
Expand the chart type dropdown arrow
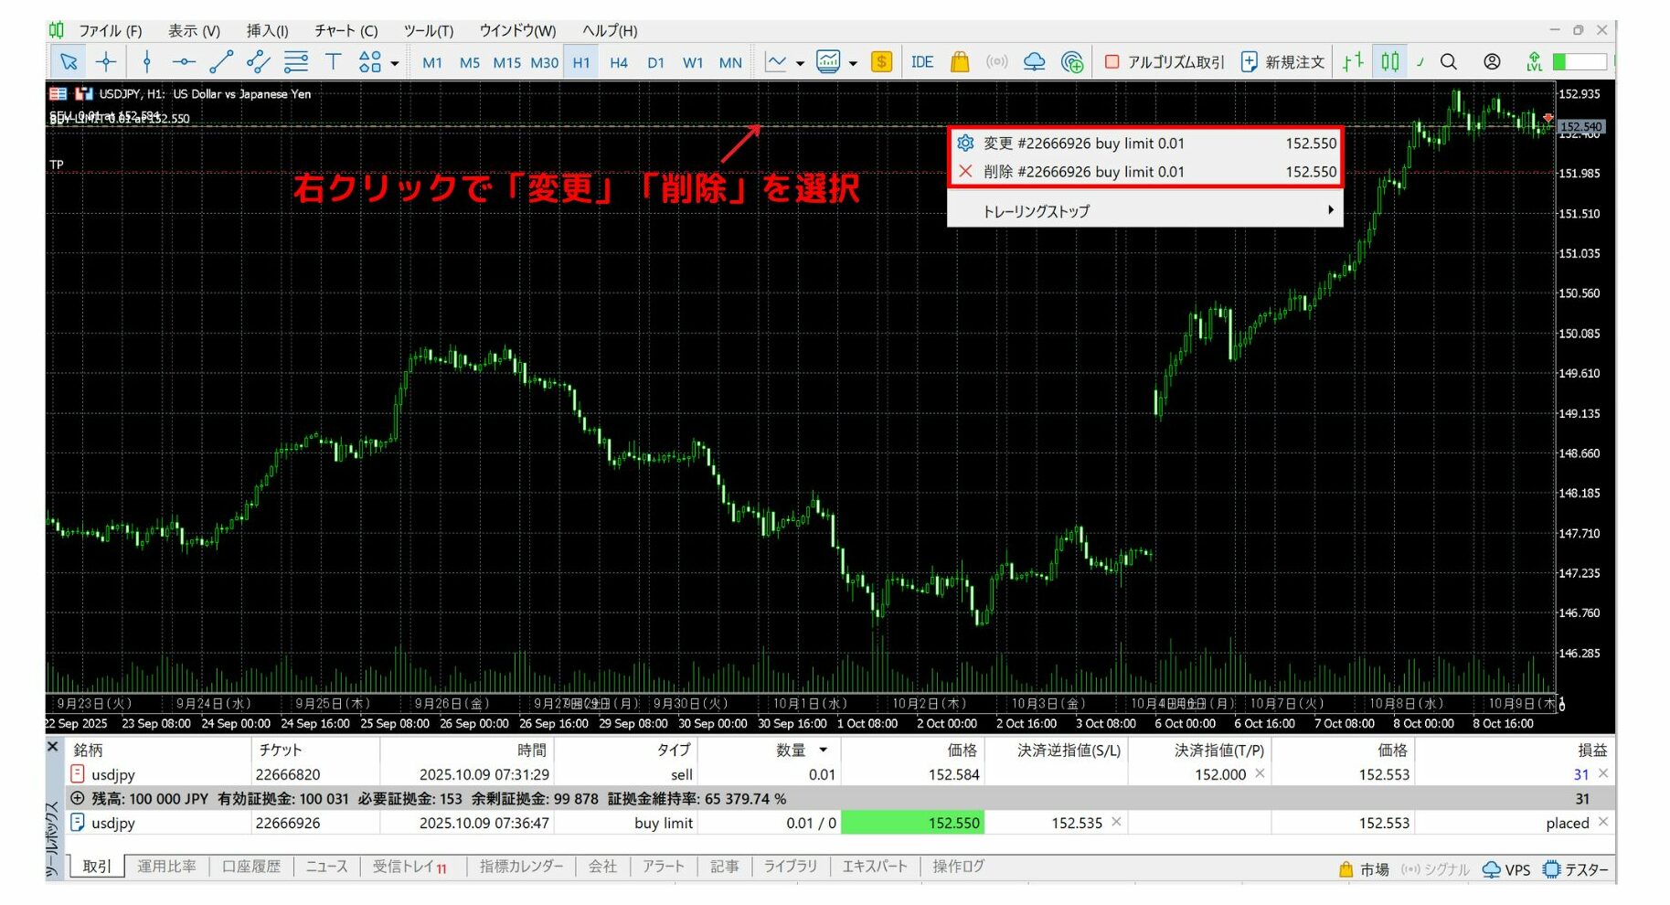(799, 64)
